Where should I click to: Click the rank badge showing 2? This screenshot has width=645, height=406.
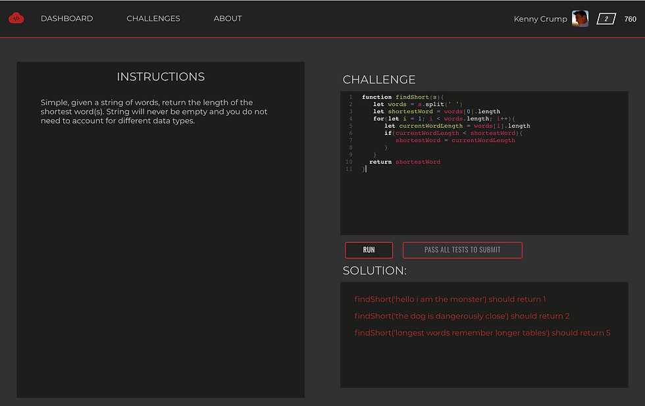606,19
